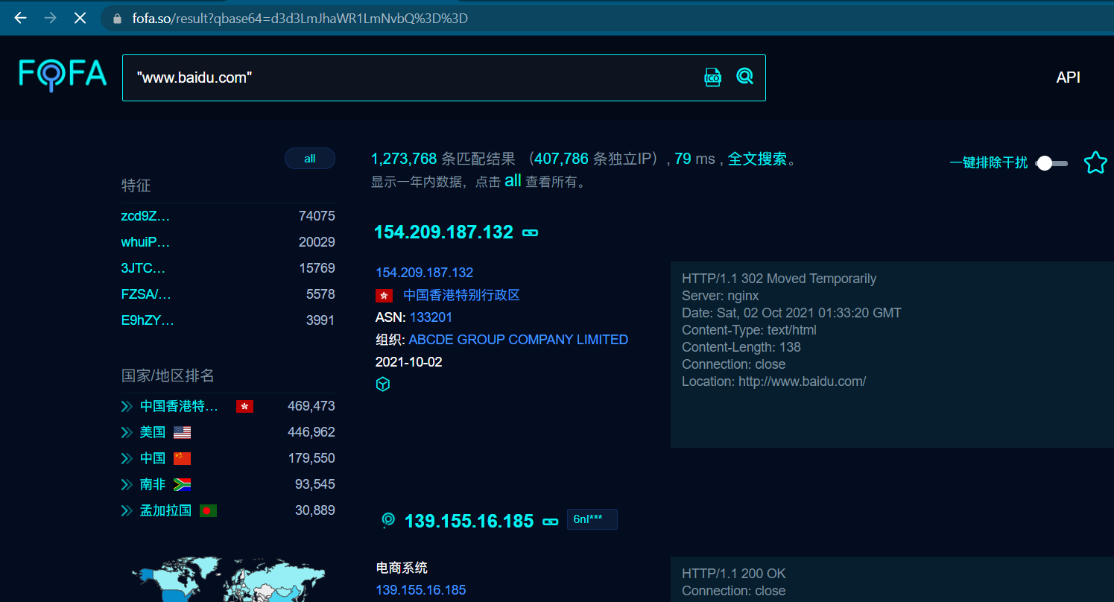This screenshot has height=602, width=1114.
Task: Select the E9hZY… feature filter
Action: point(148,320)
